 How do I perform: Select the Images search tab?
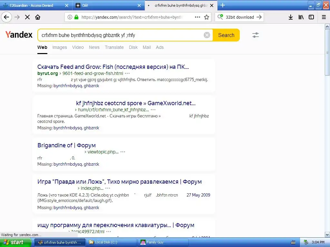[x=60, y=48]
